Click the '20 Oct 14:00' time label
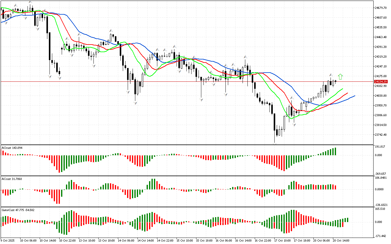391x244 pixels. [342, 241]
